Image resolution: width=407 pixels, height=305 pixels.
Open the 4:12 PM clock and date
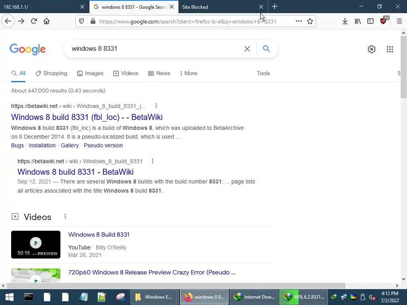click(x=390, y=297)
